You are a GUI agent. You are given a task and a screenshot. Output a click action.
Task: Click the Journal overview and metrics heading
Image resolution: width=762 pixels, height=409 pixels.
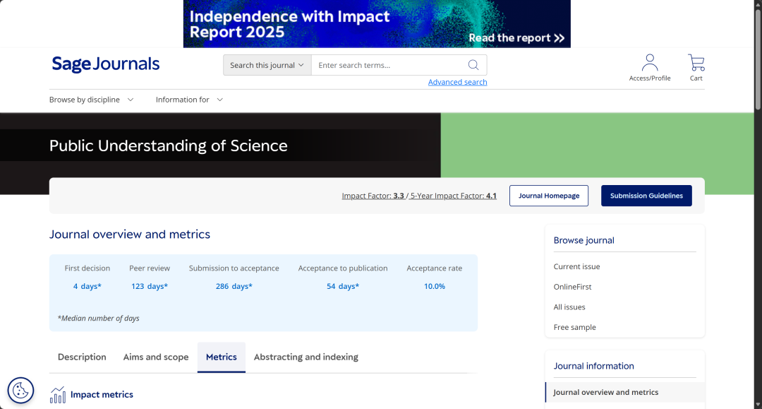[x=130, y=235]
